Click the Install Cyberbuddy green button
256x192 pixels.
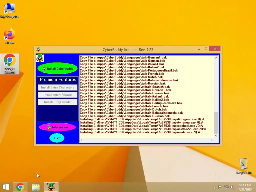point(57,68)
